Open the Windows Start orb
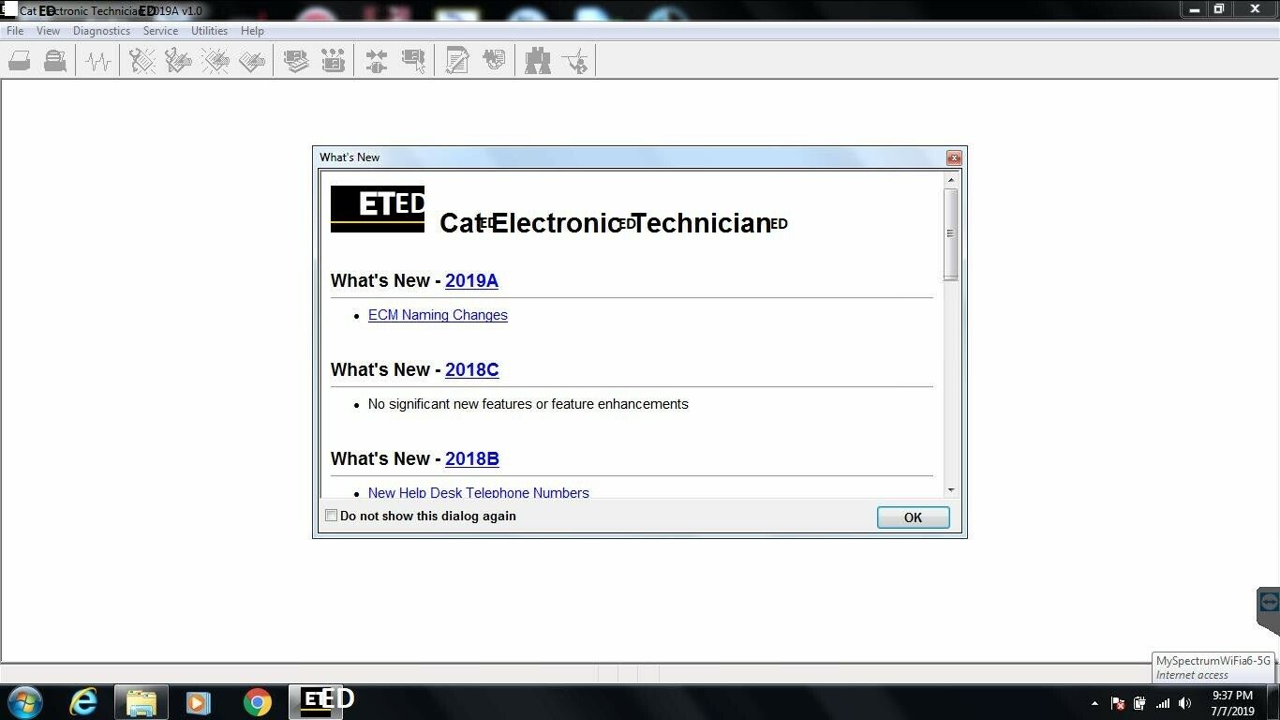 click(x=25, y=701)
